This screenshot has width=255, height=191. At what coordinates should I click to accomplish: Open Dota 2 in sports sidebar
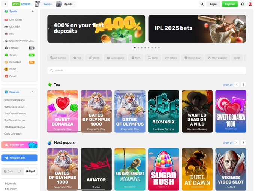pyautogui.click(x=13, y=76)
